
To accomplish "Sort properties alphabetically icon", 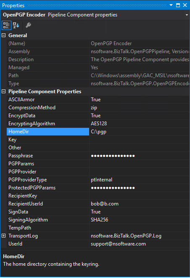I will click(16, 25).
